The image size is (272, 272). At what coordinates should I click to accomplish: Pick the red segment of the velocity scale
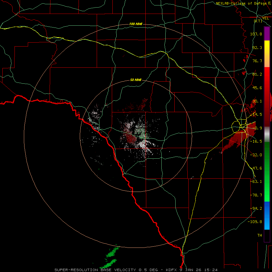[267, 97]
